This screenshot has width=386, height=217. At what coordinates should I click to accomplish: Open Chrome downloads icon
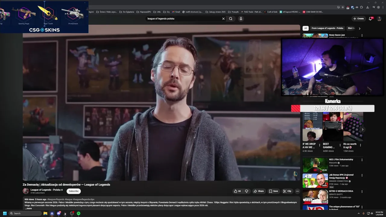(368, 7)
